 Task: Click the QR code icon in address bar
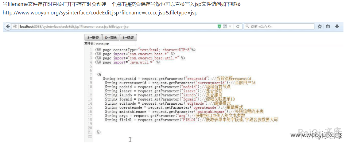(225, 27)
